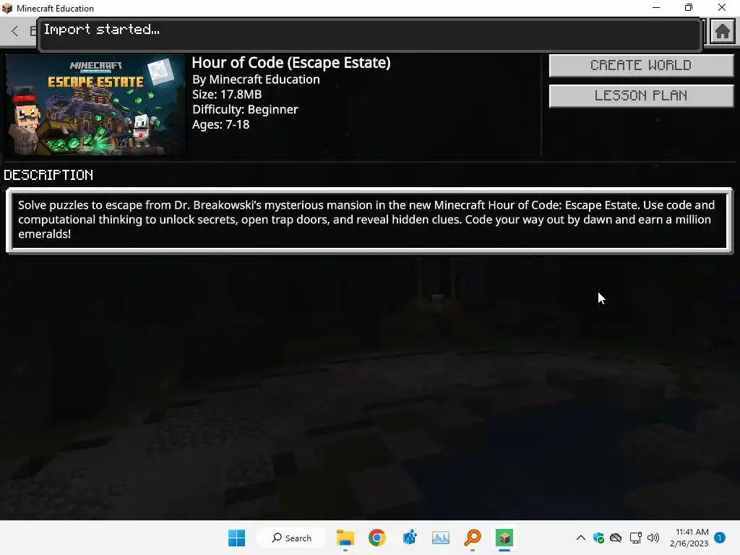Select the Escape Estate lesson thumbnail
The image size is (740, 555).
click(96, 105)
